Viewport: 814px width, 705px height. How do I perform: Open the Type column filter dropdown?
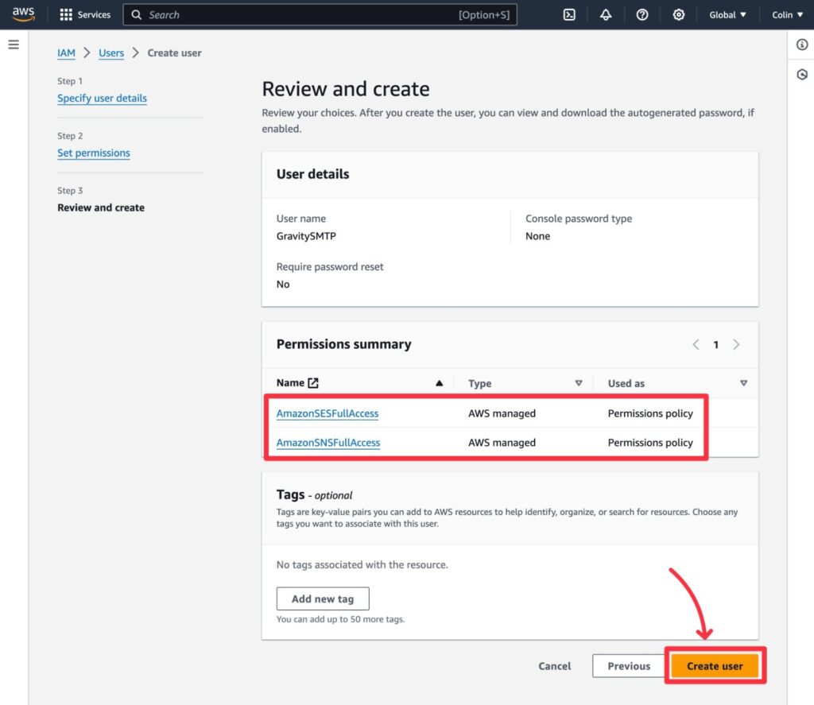pyautogui.click(x=579, y=383)
